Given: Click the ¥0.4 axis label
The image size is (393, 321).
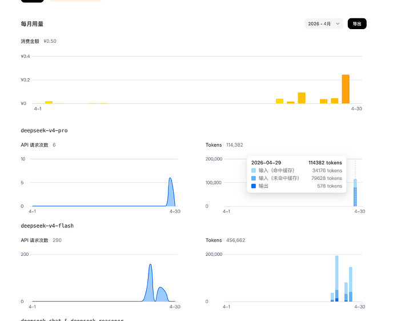Looking at the screenshot, I should pyautogui.click(x=25, y=56).
